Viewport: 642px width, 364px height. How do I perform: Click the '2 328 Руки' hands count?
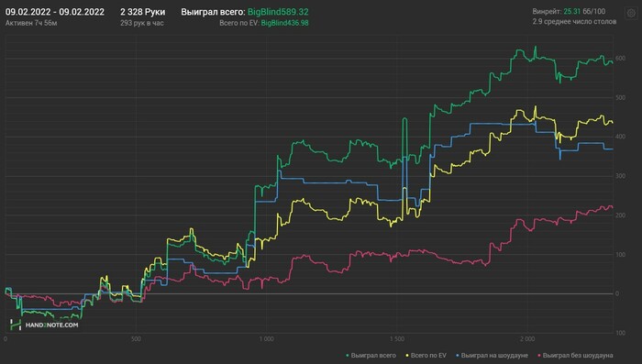142,12
